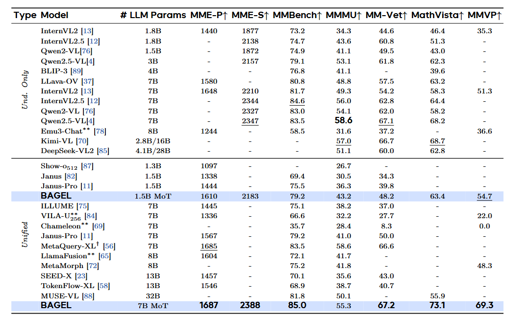The width and height of the screenshot is (527, 315).
Task: Click the "TokenFlow-XL" model name
Action: pos(68,286)
